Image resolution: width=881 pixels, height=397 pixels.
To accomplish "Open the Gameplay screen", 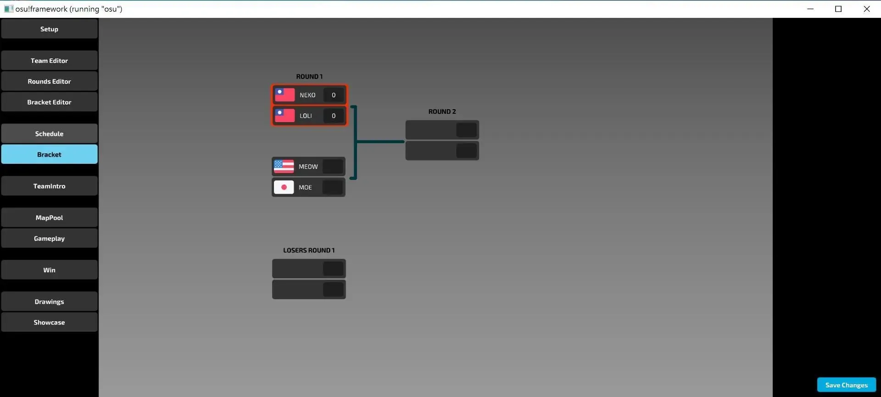I will [49, 238].
